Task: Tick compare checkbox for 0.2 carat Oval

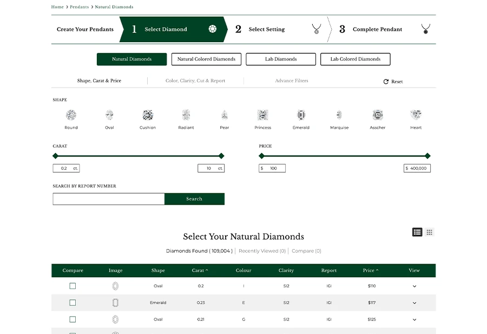Action: tap(73, 286)
